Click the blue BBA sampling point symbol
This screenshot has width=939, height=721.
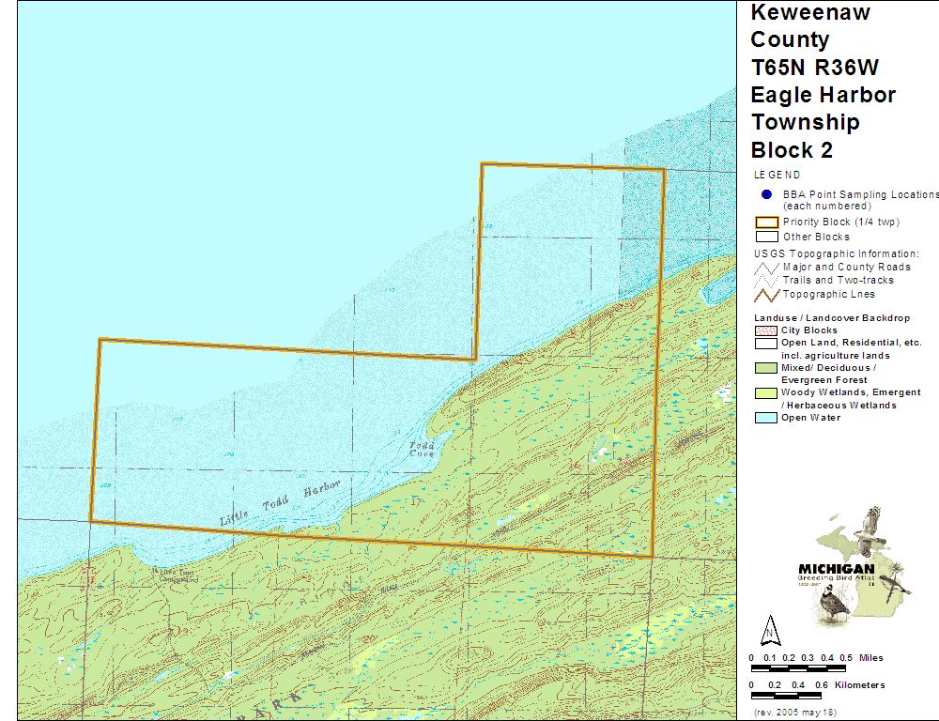tap(766, 195)
